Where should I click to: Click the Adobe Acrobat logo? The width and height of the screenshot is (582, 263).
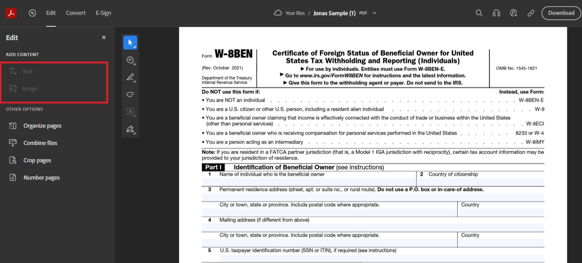point(11,12)
